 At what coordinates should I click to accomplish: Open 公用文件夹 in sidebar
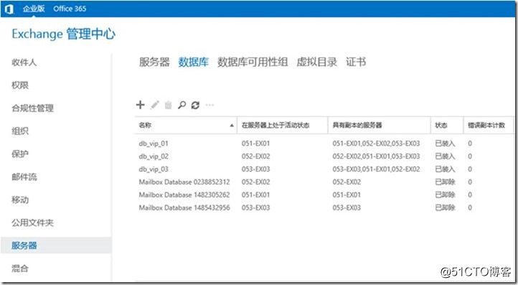pos(33,223)
